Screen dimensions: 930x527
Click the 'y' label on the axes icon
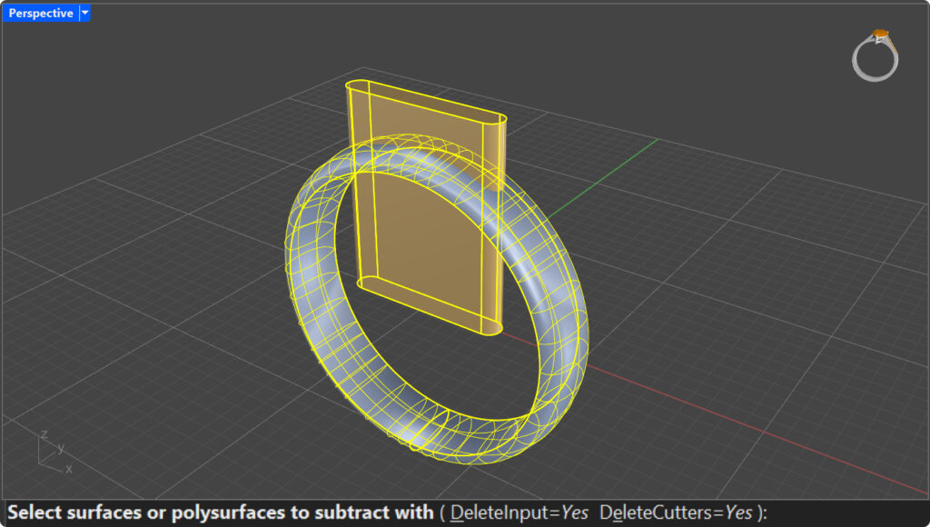(x=61, y=447)
